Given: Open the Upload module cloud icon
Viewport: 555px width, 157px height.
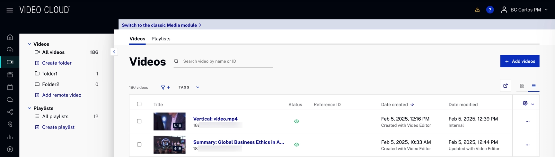Looking at the screenshot, I should click(x=10, y=50).
